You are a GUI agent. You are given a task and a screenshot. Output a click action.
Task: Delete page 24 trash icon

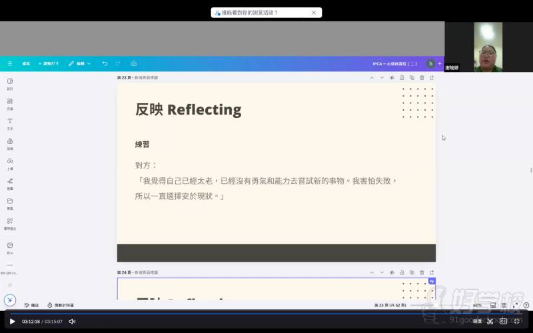(422, 272)
